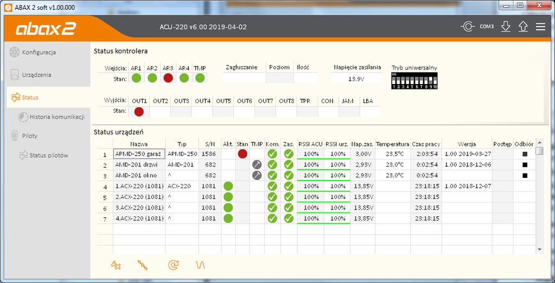
Task: Click the Typ column header
Action: click(x=182, y=144)
